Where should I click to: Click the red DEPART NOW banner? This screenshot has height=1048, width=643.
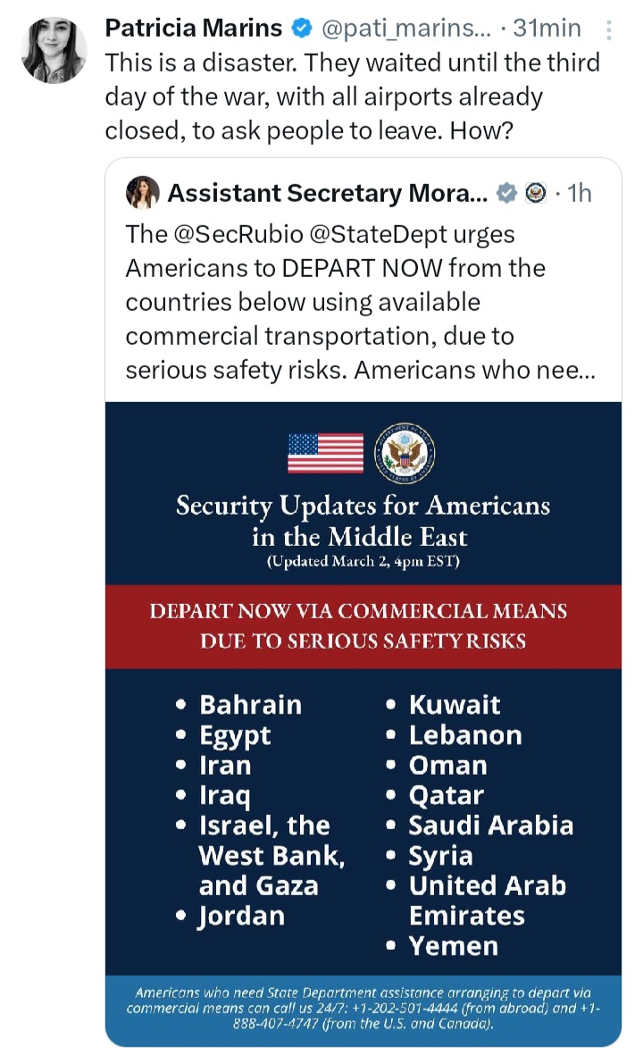point(363,626)
